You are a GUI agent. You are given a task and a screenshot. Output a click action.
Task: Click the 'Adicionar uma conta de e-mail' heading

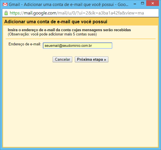[x=56, y=22]
